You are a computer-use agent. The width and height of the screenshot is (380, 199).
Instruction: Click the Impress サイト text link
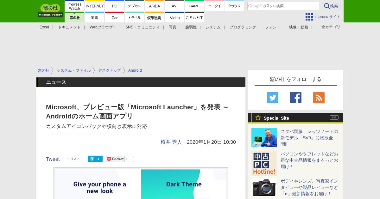[327, 17]
